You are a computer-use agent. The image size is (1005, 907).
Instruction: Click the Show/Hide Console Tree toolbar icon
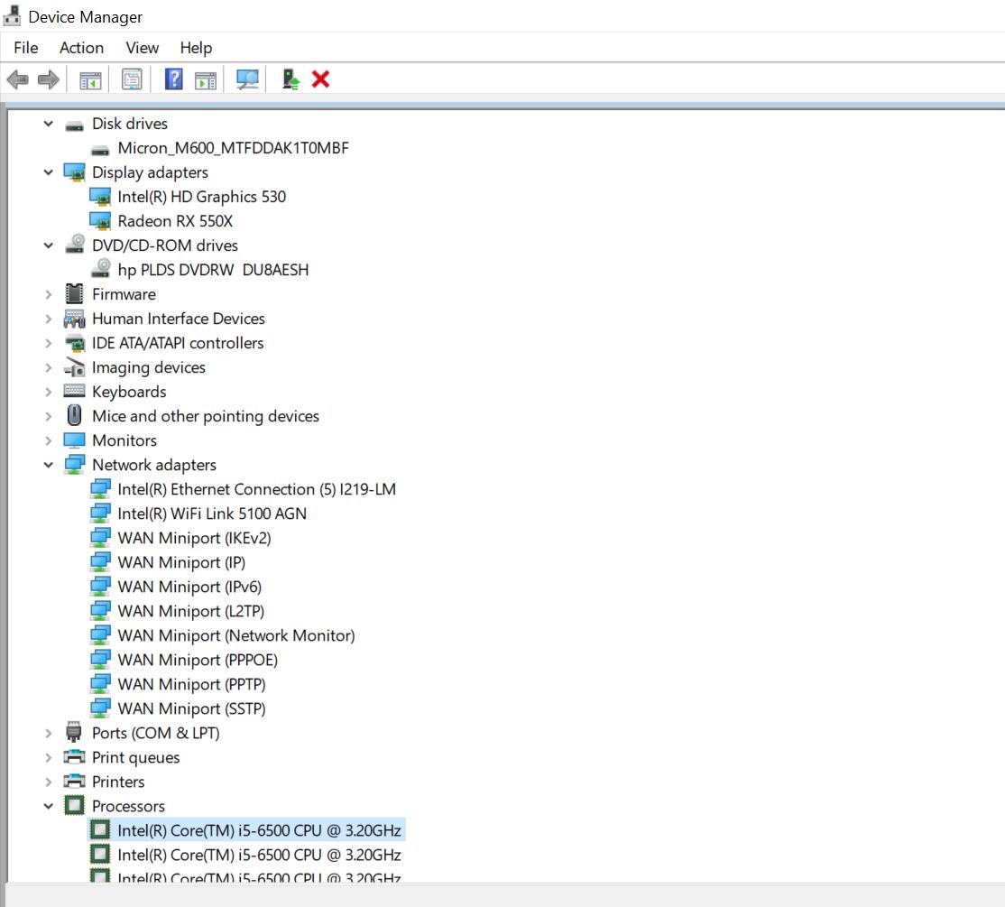coord(90,79)
